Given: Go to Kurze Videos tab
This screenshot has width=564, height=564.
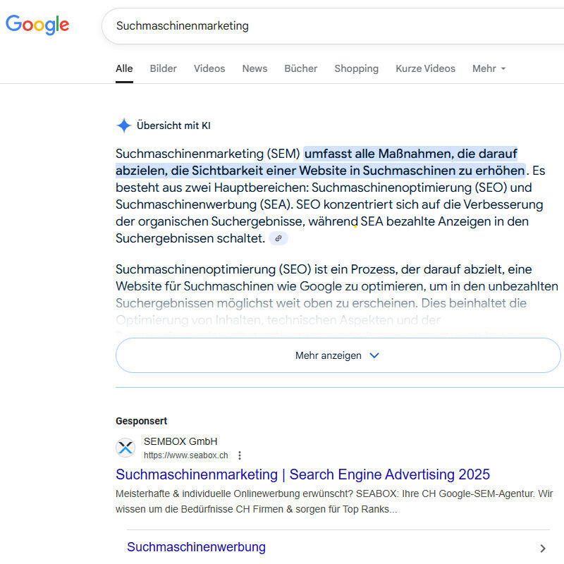Looking at the screenshot, I should click(x=426, y=68).
